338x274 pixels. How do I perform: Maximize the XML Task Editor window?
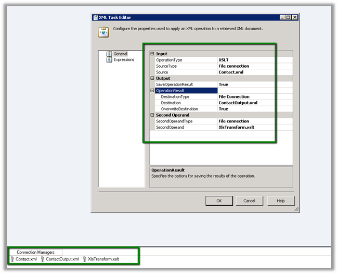[288, 18]
